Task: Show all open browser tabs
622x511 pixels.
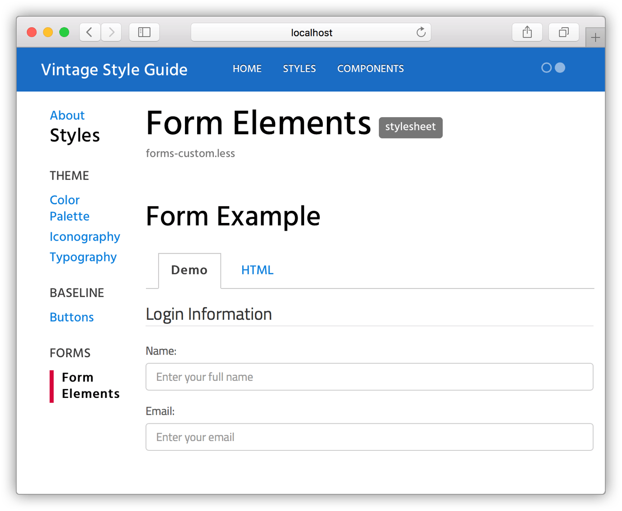Action: 563,32
